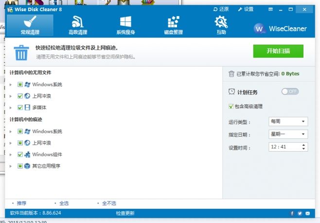Image resolution: width=320 pixels, height=223 pixels.
Task: Turn on the 计划任务 switch
Action: [x=290, y=91]
